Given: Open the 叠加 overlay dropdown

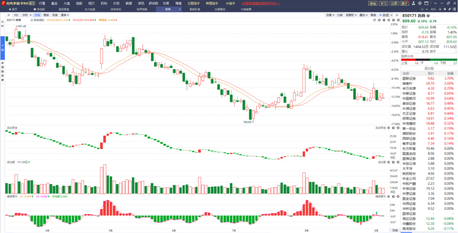Looking at the screenshot, I should [x=364, y=15].
